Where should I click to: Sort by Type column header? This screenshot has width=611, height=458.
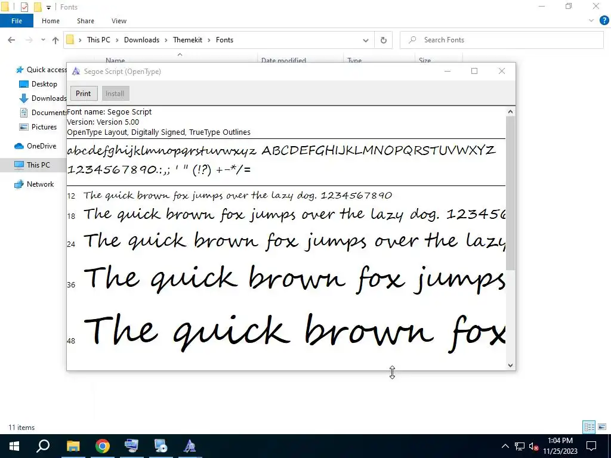tap(354, 60)
